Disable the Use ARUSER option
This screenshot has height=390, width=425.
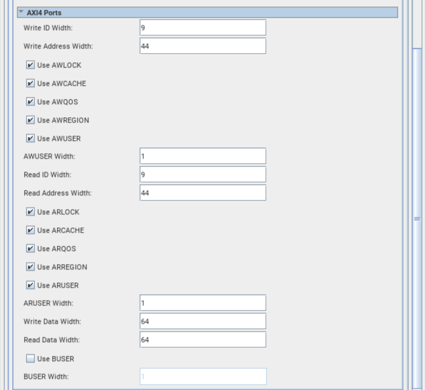[30, 286]
